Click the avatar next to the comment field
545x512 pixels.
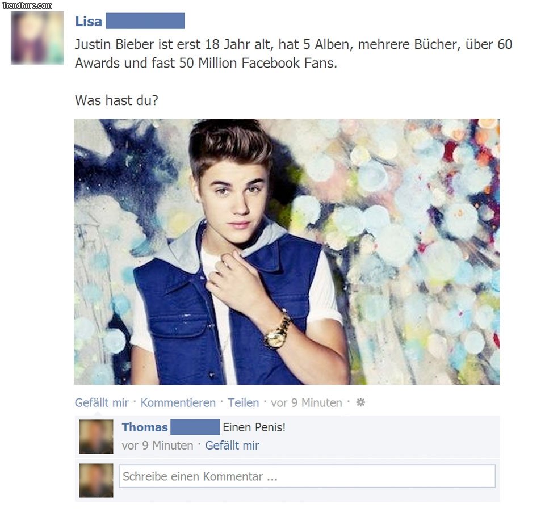point(96,480)
